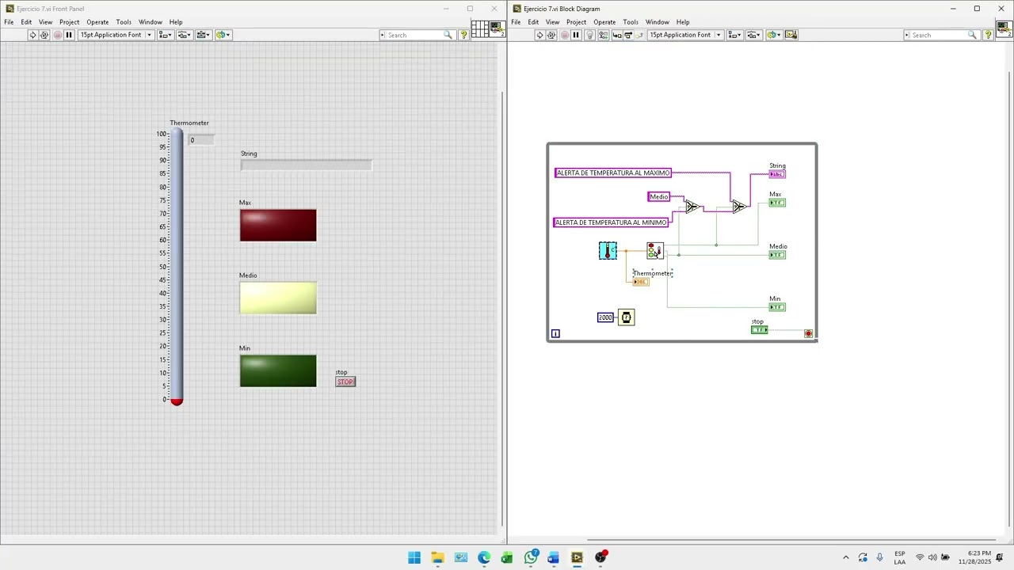Click Thermometer digital display value field
The height and width of the screenshot is (570, 1014).
click(x=201, y=140)
